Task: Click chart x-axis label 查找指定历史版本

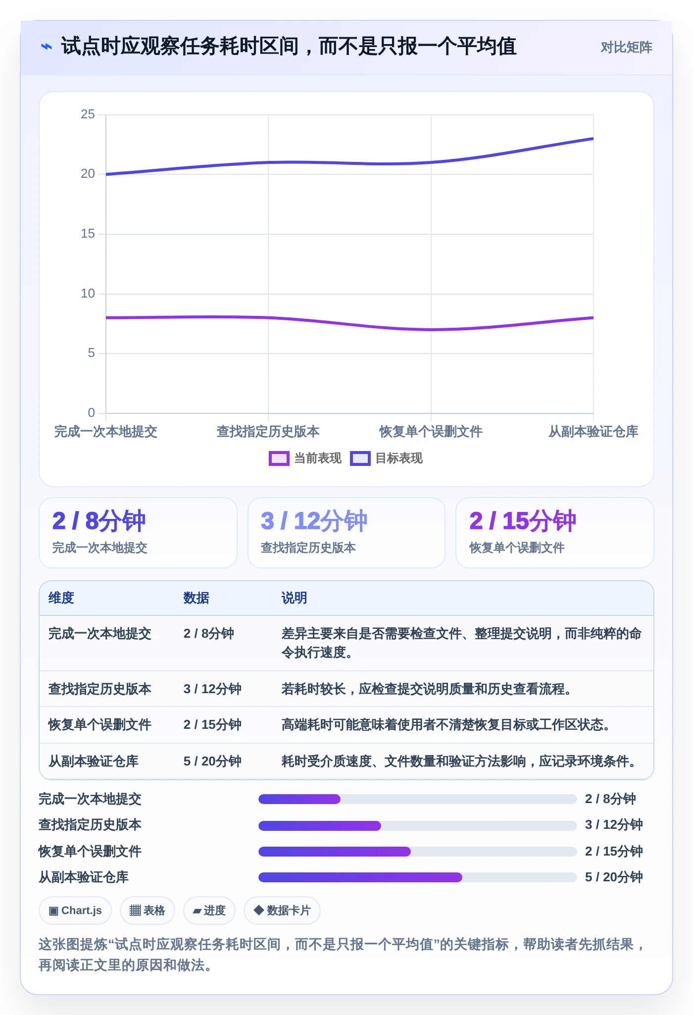Action: (268, 432)
